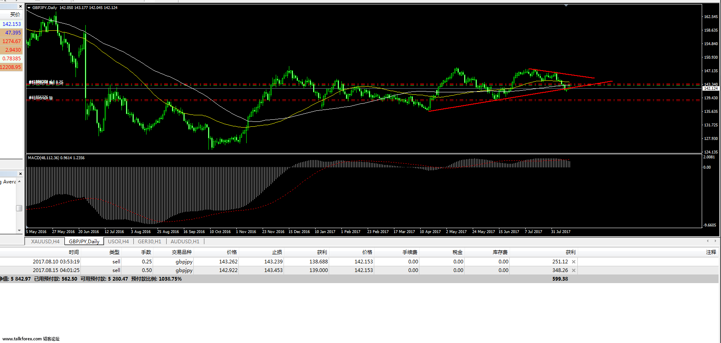
Task: Click the 库存费 column header
Action: pyautogui.click(x=500, y=252)
